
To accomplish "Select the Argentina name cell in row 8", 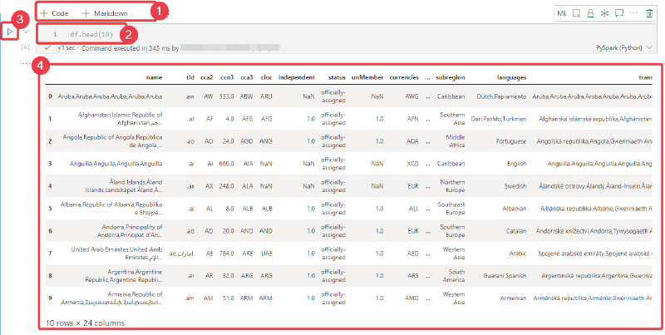I will 124,276.
